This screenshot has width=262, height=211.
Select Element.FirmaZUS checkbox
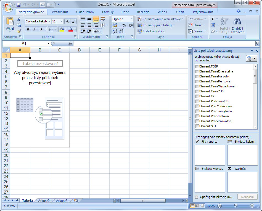[x=197, y=91]
